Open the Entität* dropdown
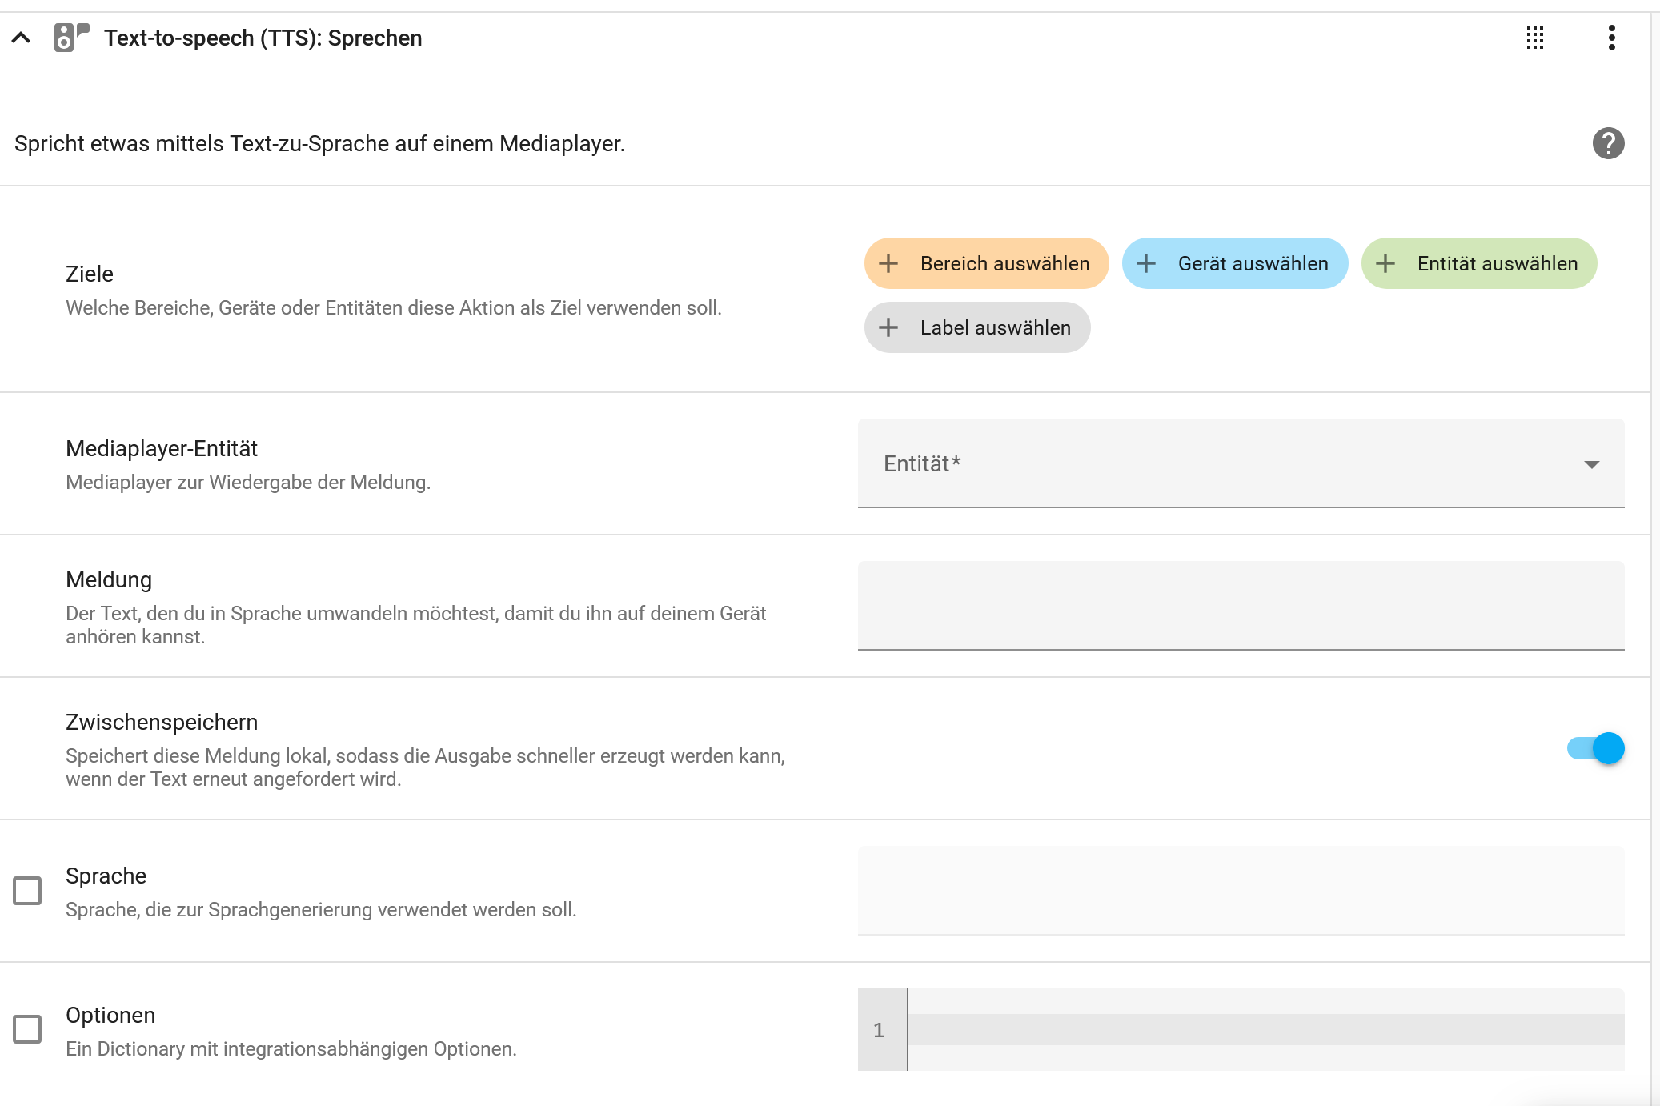The height and width of the screenshot is (1106, 1660). (x=1241, y=463)
